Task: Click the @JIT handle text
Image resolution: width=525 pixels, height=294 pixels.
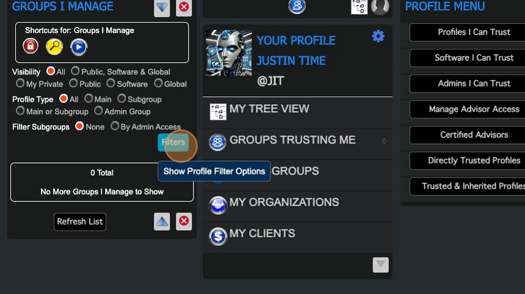Action: (270, 81)
